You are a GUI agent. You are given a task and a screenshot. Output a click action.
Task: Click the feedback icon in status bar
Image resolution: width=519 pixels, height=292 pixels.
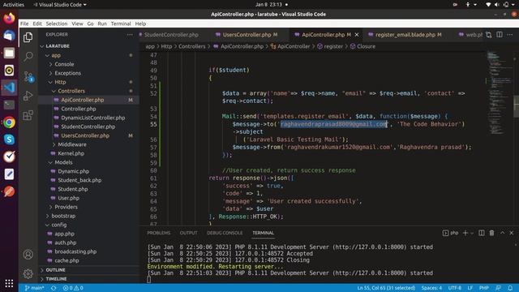498,288
